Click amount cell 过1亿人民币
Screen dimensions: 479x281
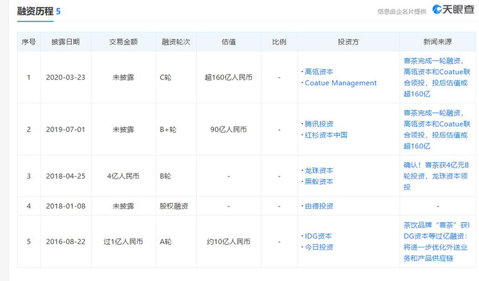(x=123, y=241)
